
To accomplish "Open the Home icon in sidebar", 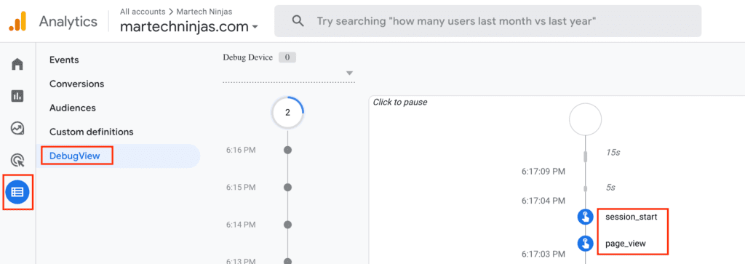I will point(17,64).
